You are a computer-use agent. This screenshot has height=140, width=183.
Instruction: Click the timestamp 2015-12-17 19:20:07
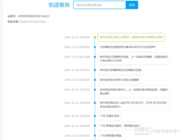77,37
